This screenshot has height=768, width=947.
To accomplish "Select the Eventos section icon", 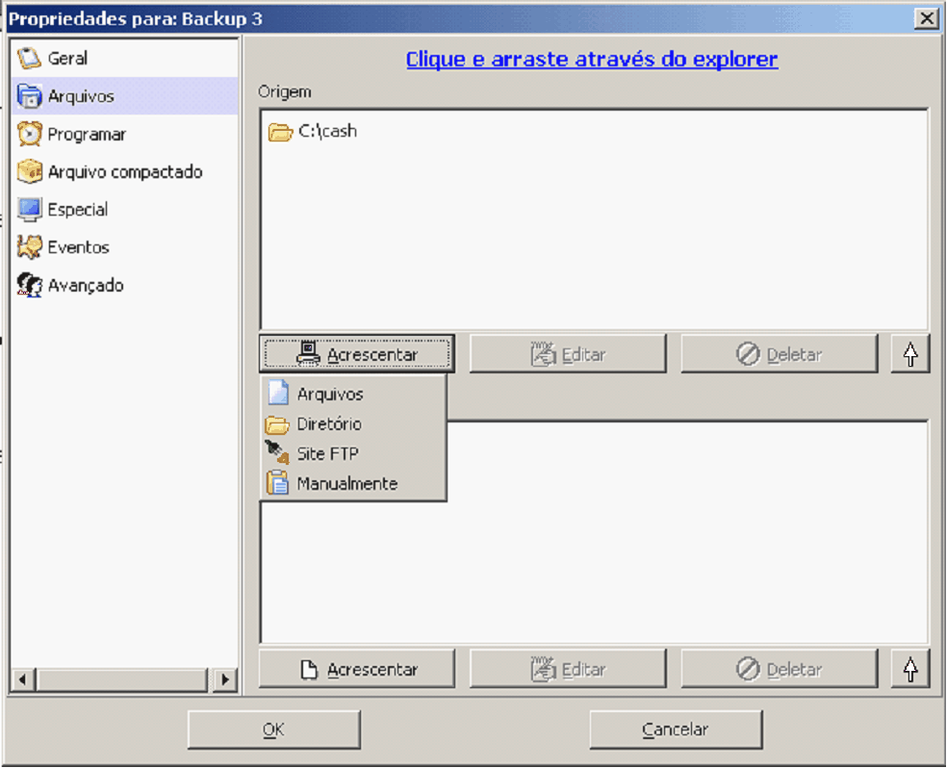I will [x=31, y=247].
